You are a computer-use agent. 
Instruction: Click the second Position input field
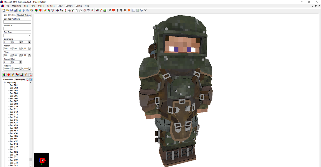16,48
